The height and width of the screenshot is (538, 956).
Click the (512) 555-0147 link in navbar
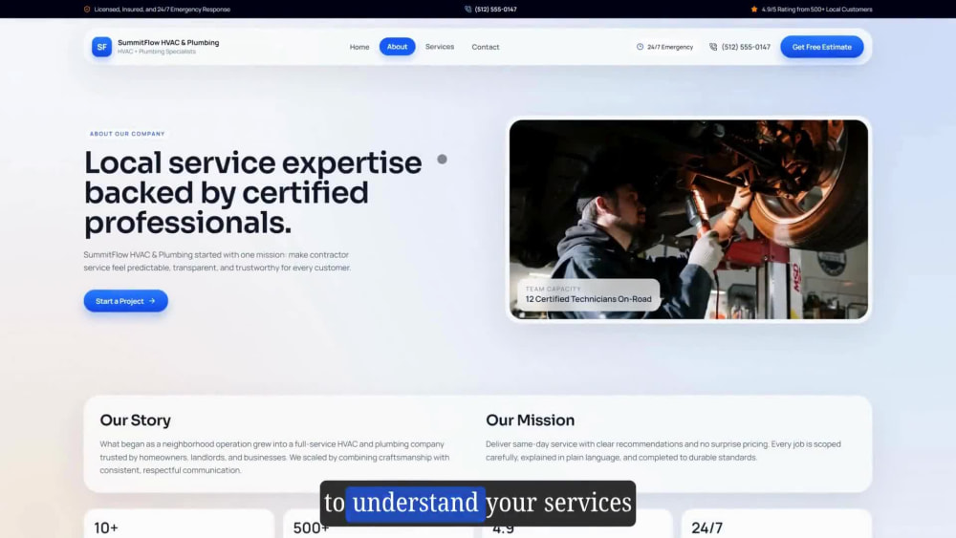pos(746,47)
